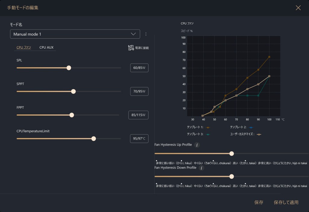309x212 pixels.
Task: Select the テンプレート 2 legend marker
Action: tap(251, 127)
